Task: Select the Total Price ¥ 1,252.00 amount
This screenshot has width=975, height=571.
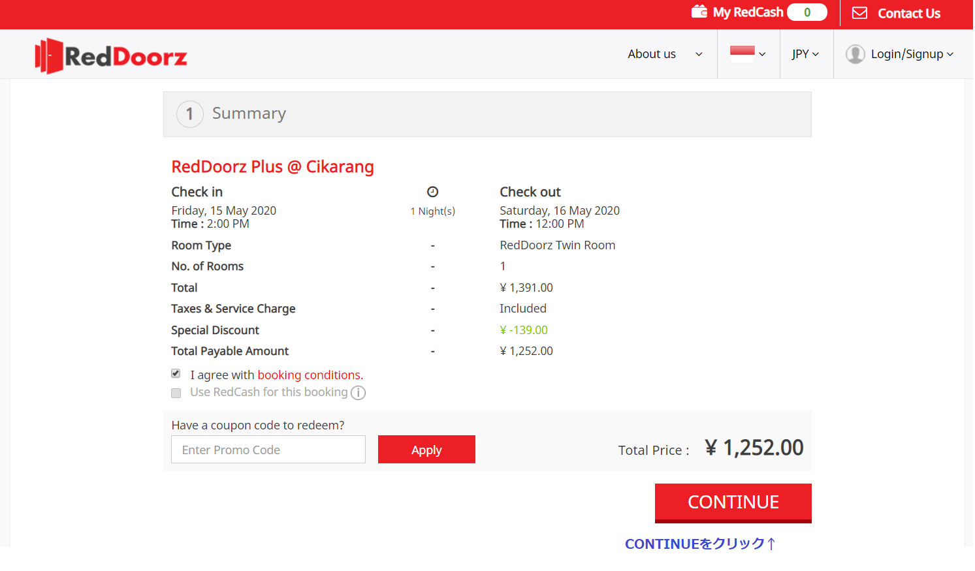Action: [x=754, y=448]
